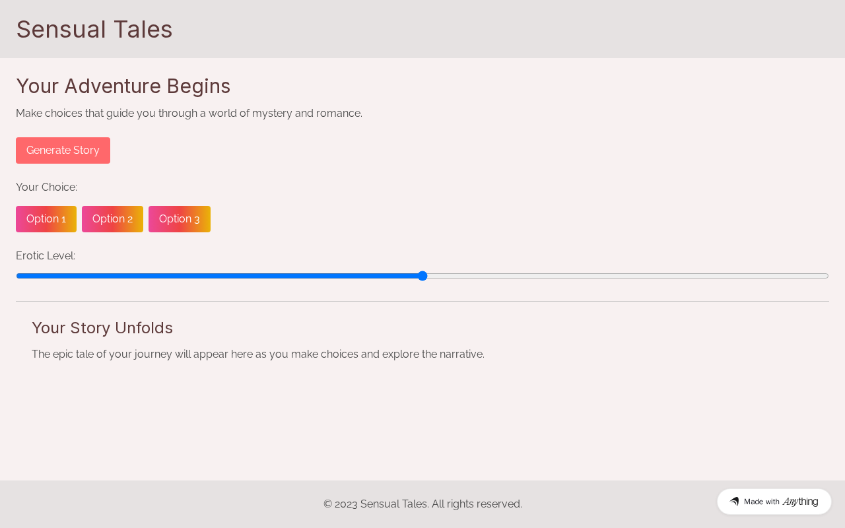Image resolution: width=845 pixels, height=528 pixels.
Task: Click the Generate Story button
Action: click(x=63, y=150)
